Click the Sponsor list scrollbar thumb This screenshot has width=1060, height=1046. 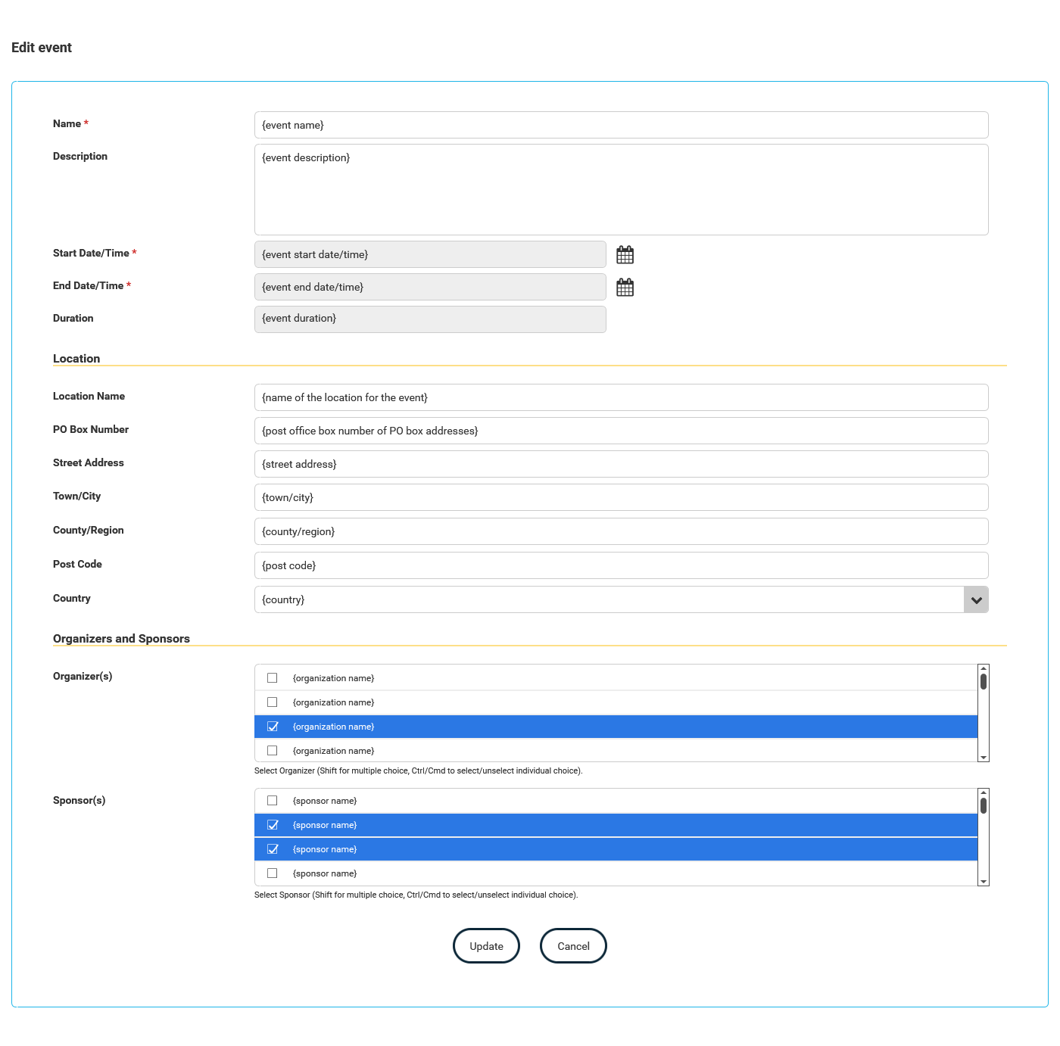pyautogui.click(x=984, y=805)
